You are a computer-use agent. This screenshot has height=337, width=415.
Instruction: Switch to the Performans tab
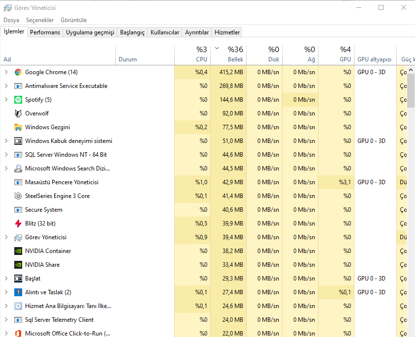click(45, 32)
